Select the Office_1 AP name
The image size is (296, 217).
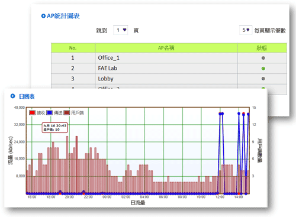pyautogui.click(x=109, y=58)
